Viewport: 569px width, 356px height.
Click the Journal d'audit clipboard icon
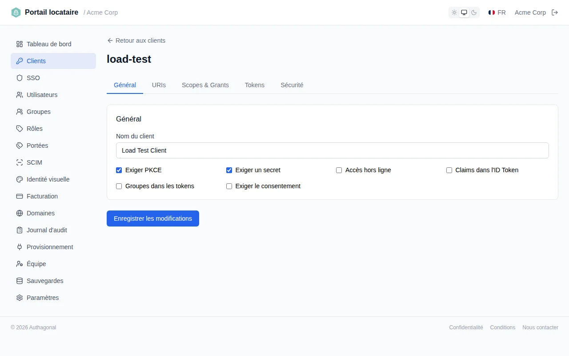click(20, 230)
